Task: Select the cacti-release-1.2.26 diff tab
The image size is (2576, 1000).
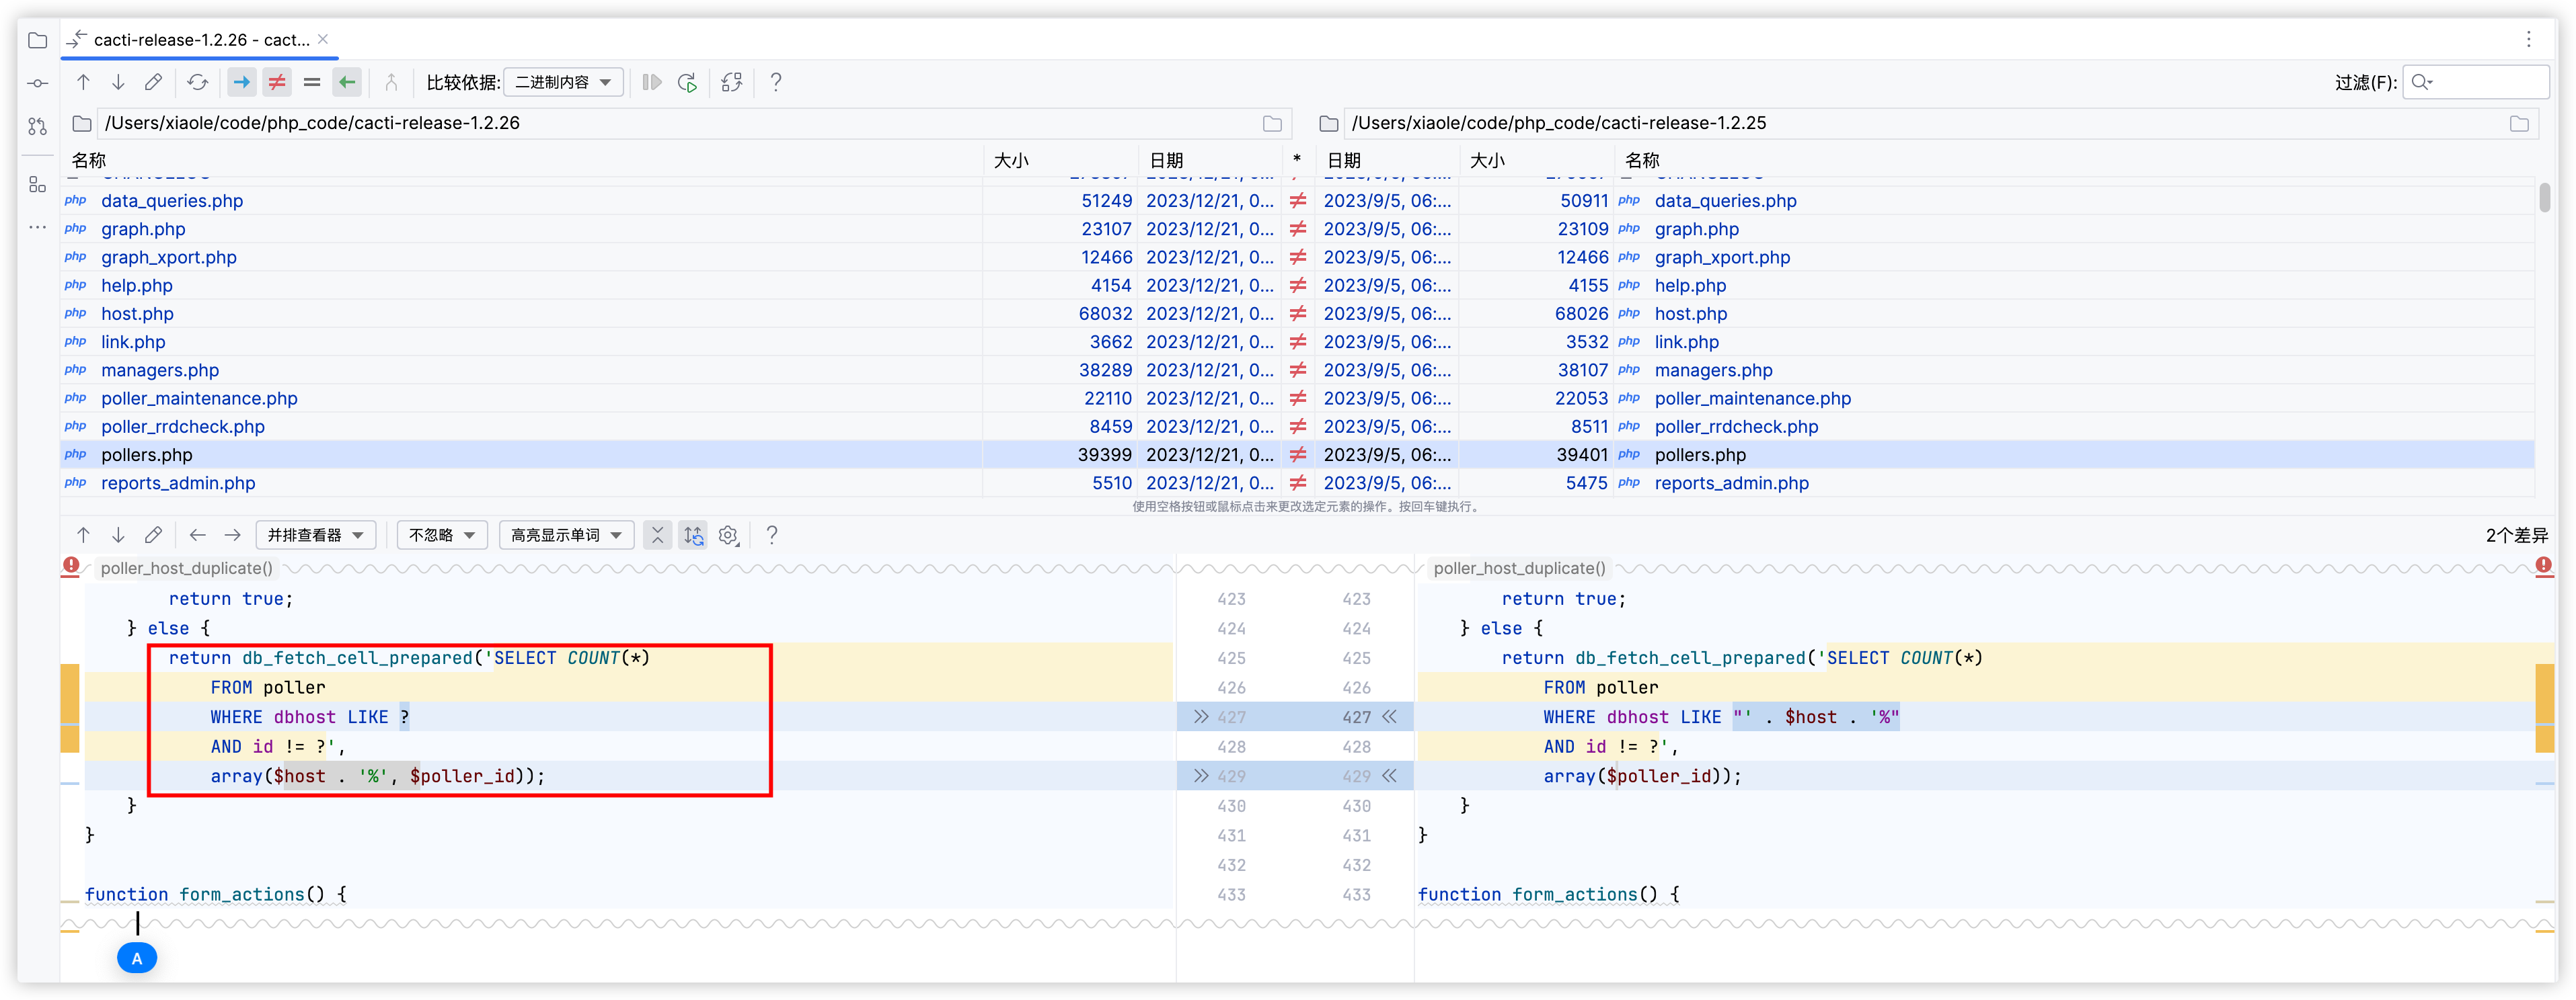Action: (200, 40)
